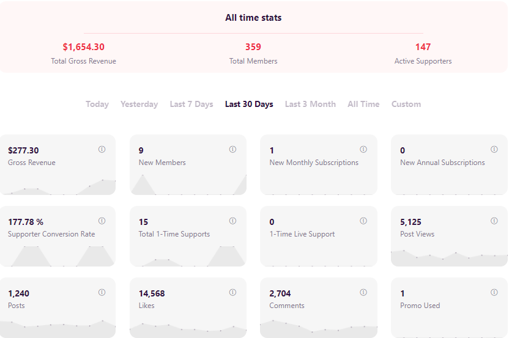
Task: Click the Total Gross Revenue label
Action: (x=83, y=61)
